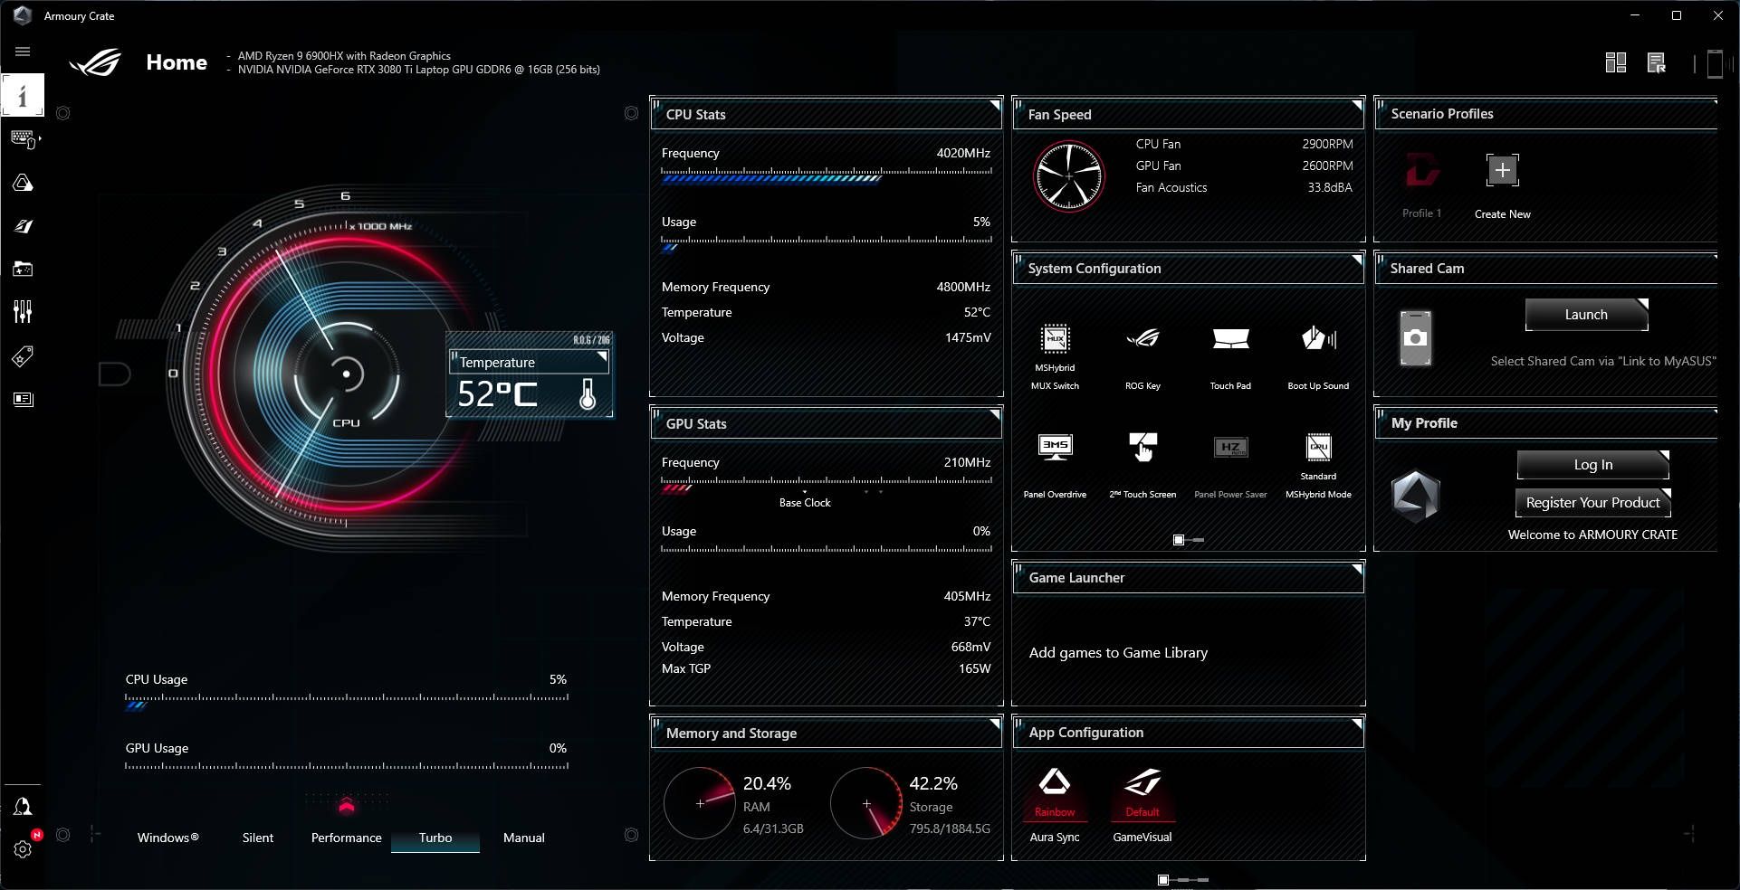This screenshot has height=890, width=1740.
Task: Click the bottom dashboard page indicator
Action: tap(1183, 879)
